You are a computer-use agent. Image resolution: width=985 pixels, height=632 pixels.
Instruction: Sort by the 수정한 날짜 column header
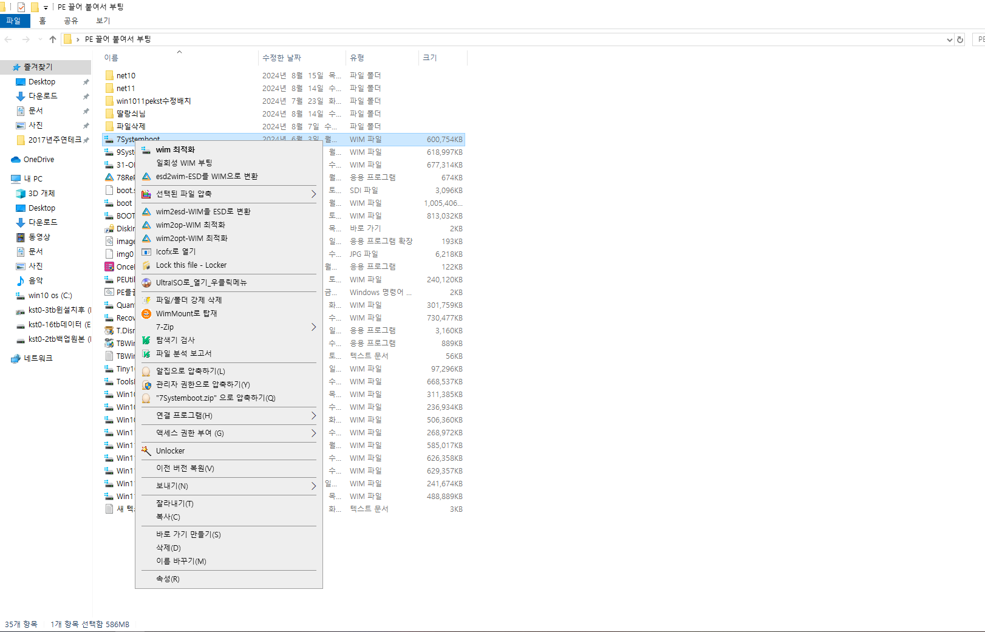click(x=302, y=58)
